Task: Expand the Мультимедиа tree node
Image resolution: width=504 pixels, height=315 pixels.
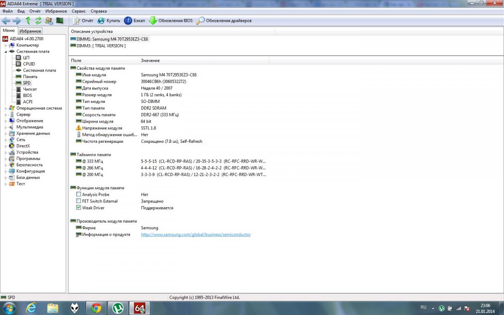Action: pyautogui.click(x=5, y=127)
